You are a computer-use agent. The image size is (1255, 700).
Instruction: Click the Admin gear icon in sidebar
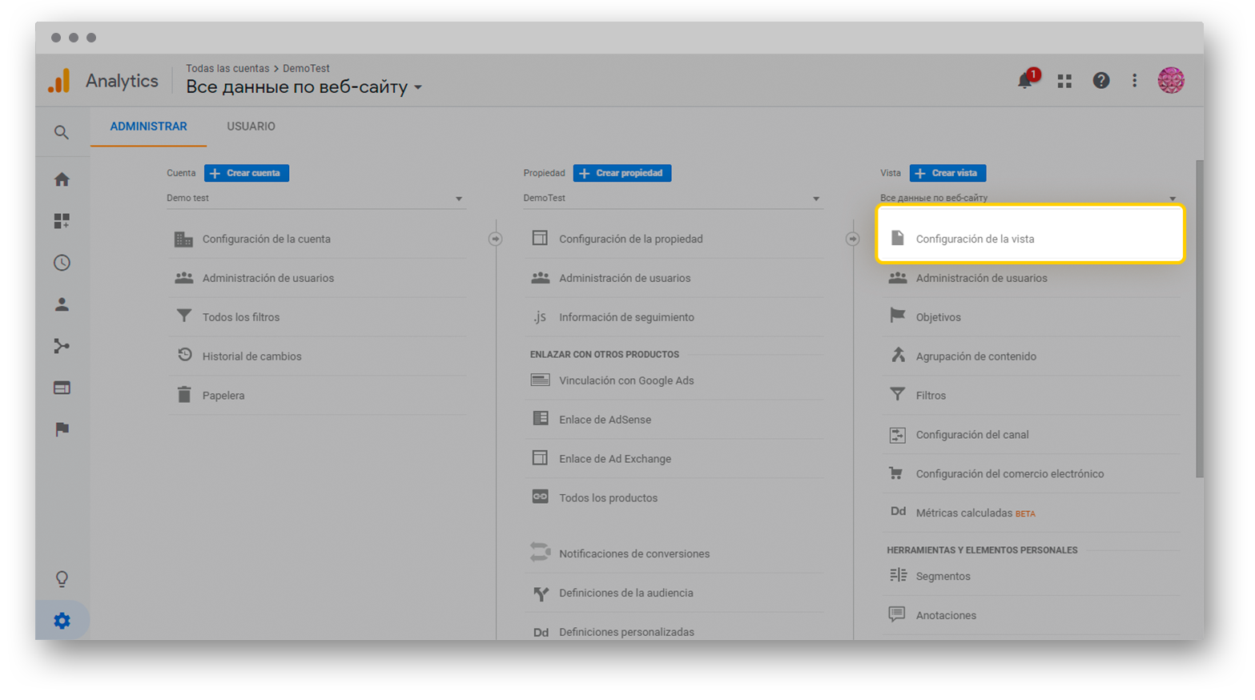coord(62,621)
